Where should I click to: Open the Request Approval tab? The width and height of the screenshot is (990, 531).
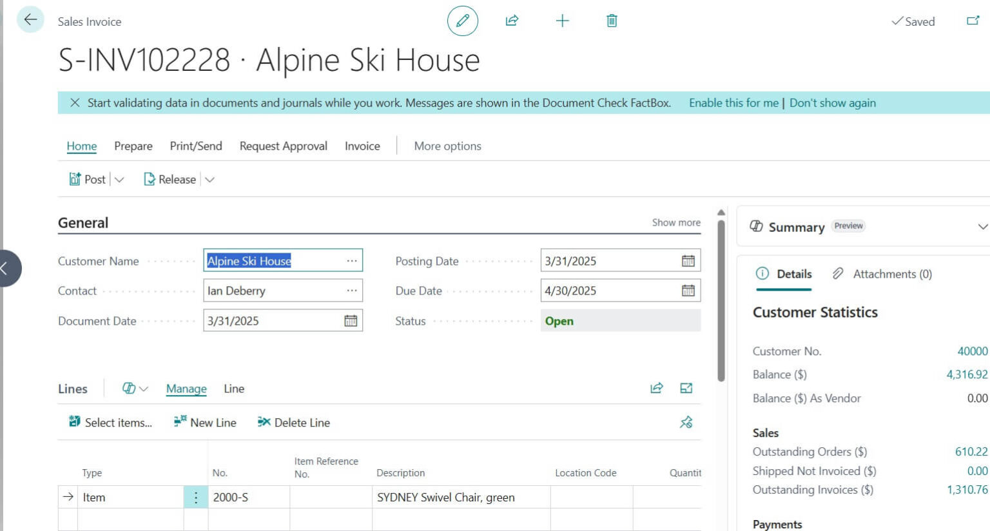(283, 146)
